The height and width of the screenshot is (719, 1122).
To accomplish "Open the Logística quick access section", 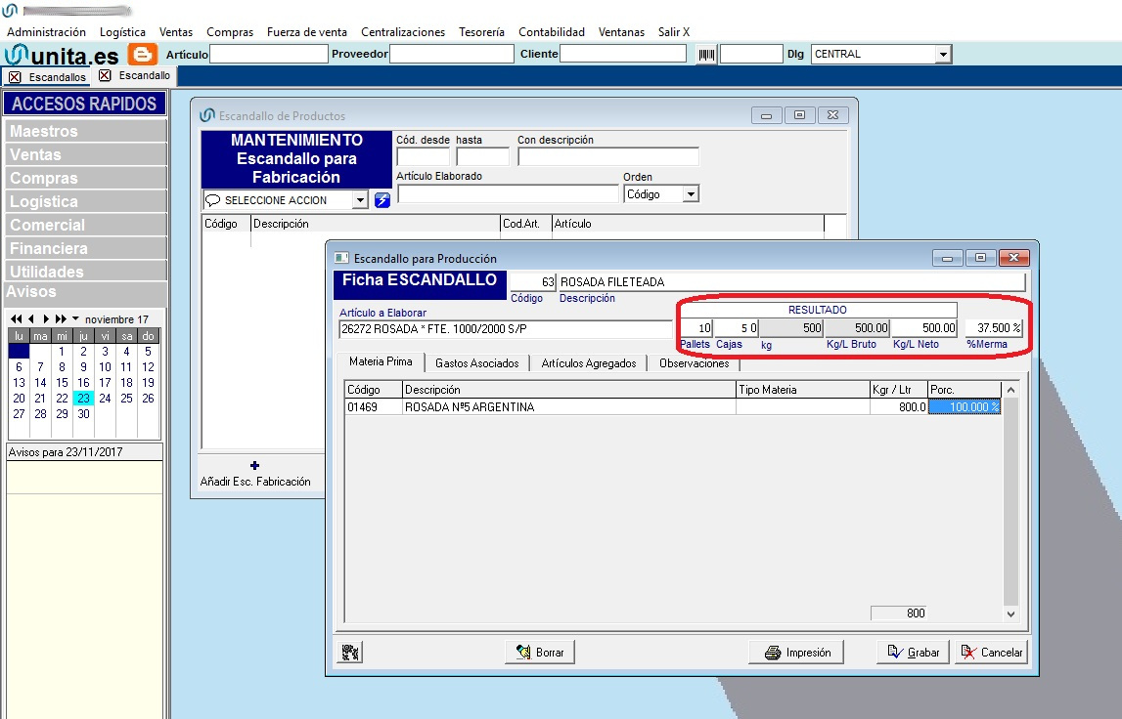I will point(85,201).
